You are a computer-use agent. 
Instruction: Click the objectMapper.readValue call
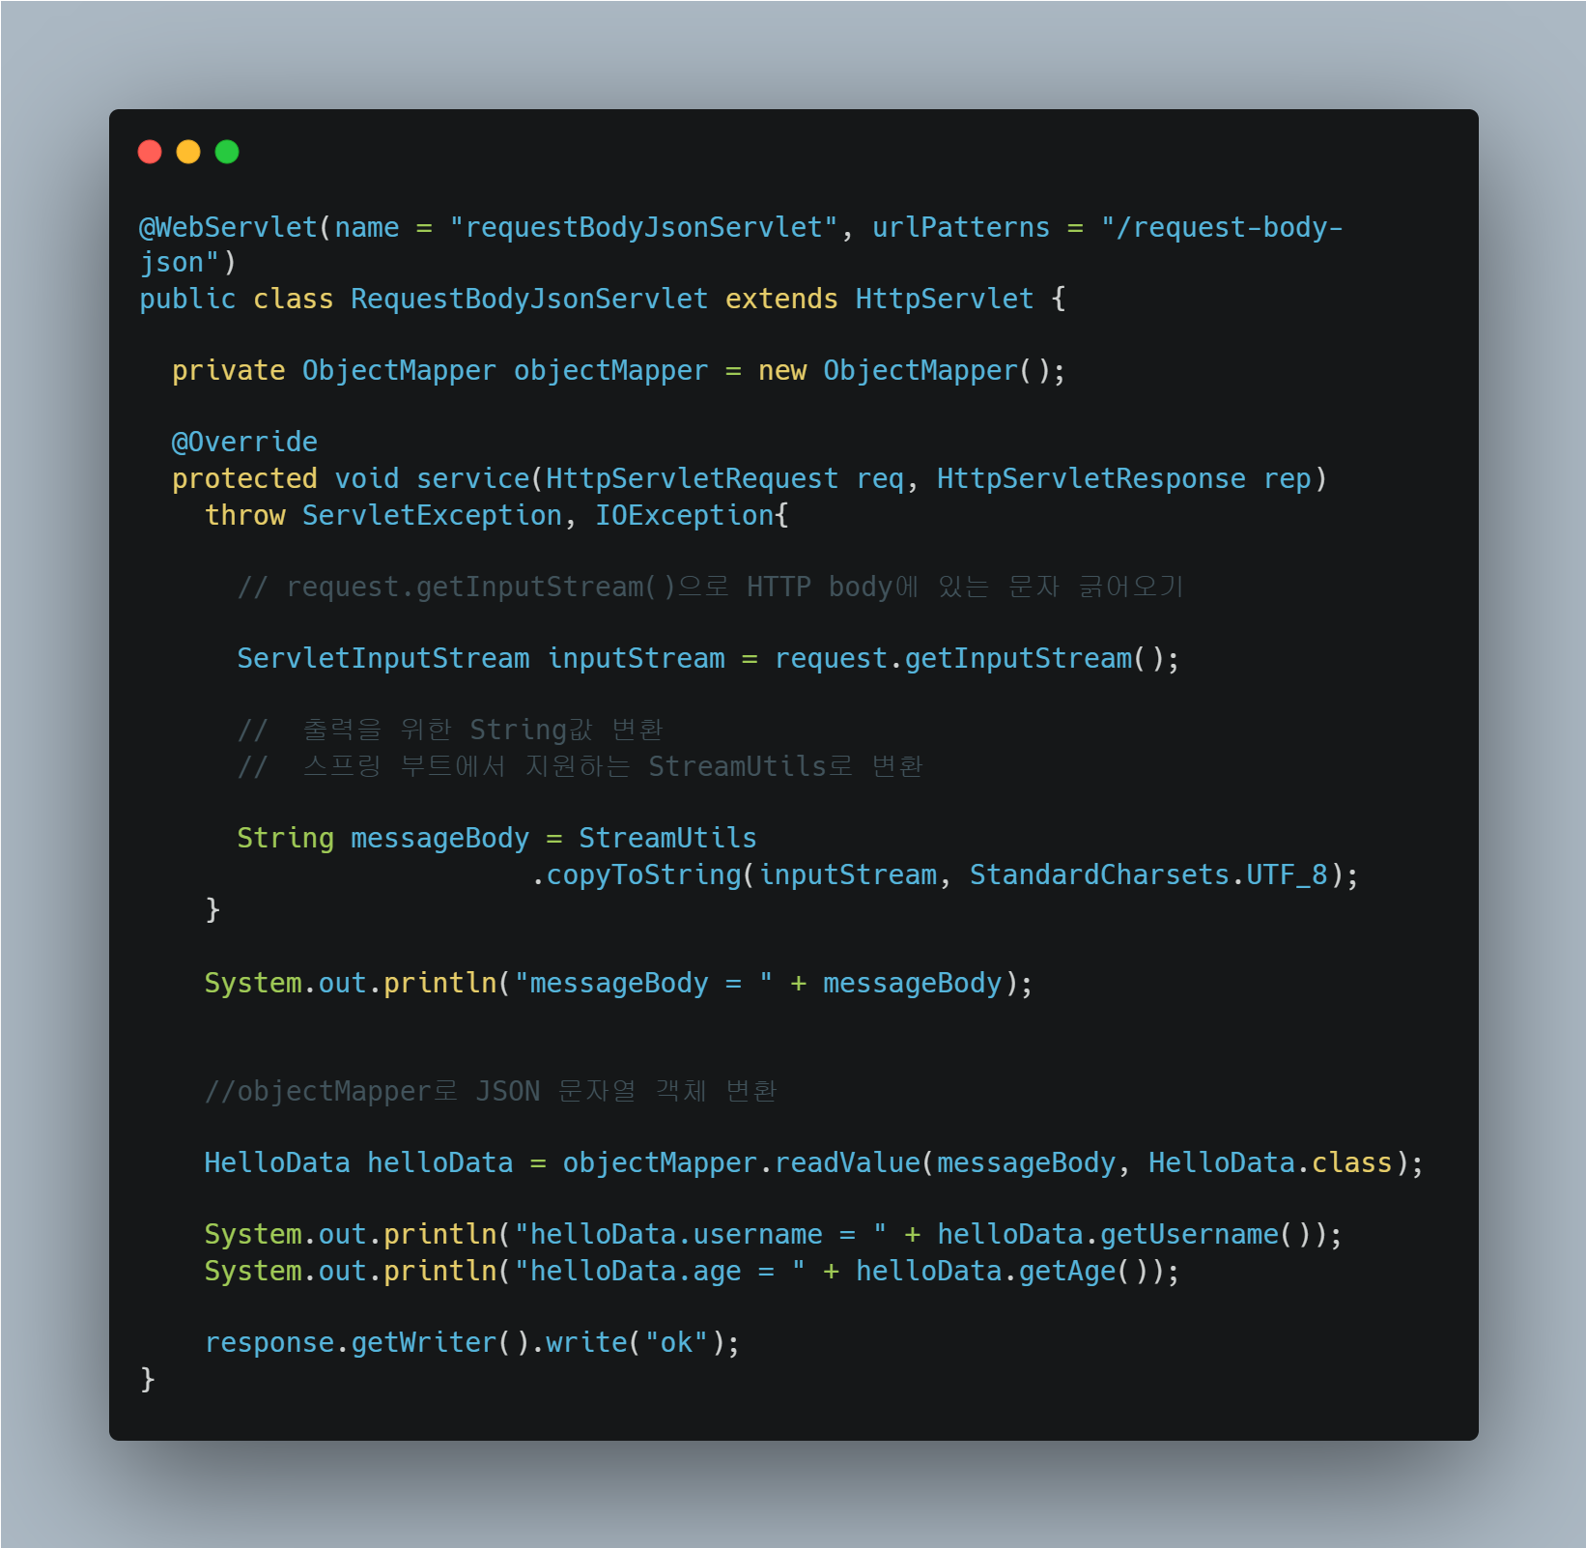click(x=742, y=1162)
